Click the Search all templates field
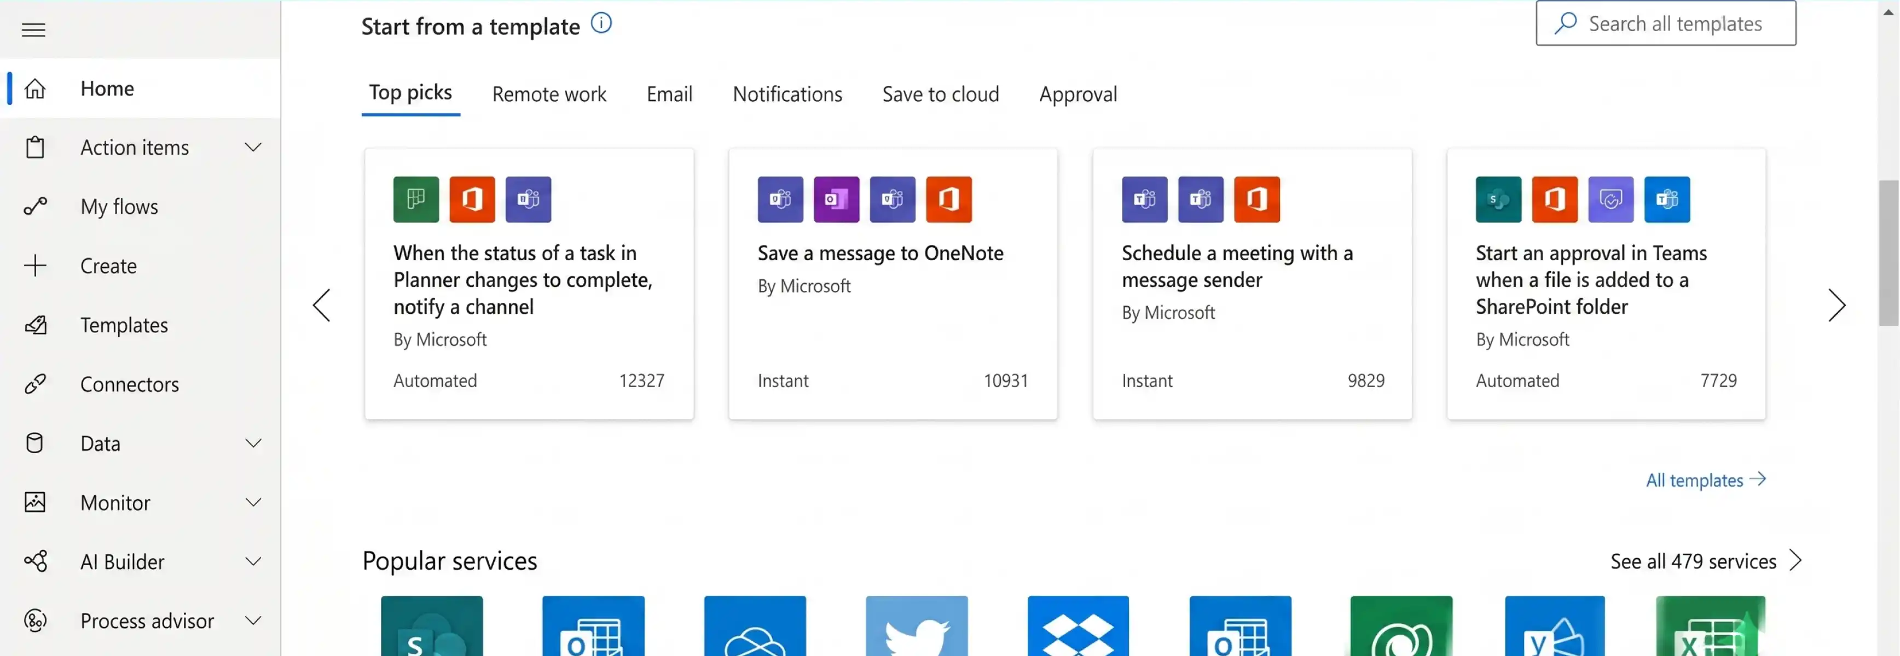This screenshot has width=1900, height=656. coord(1665,24)
